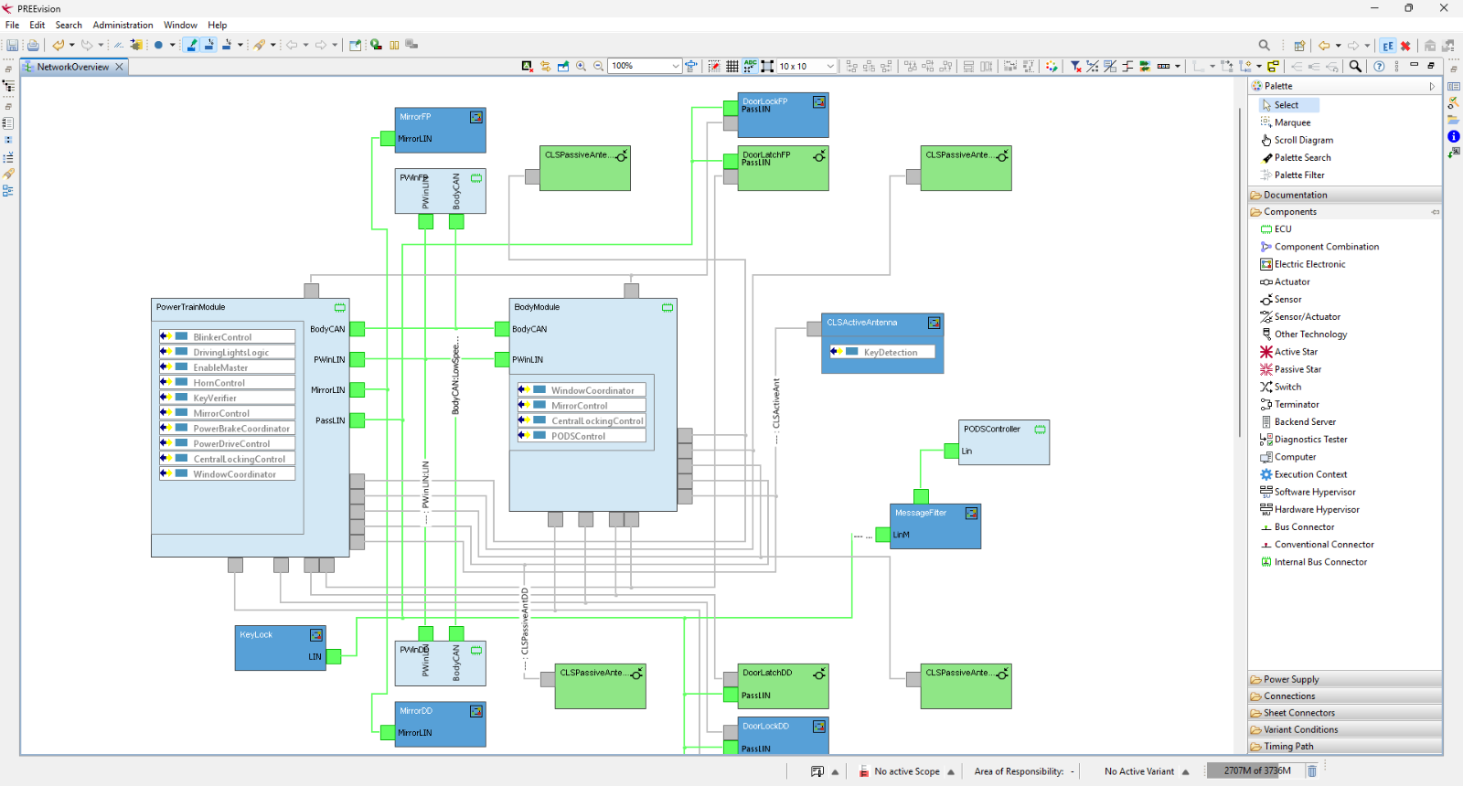This screenshot has height=786, width=1463.
Task: Select the PowerTrainModule block title
Action: 190,307
